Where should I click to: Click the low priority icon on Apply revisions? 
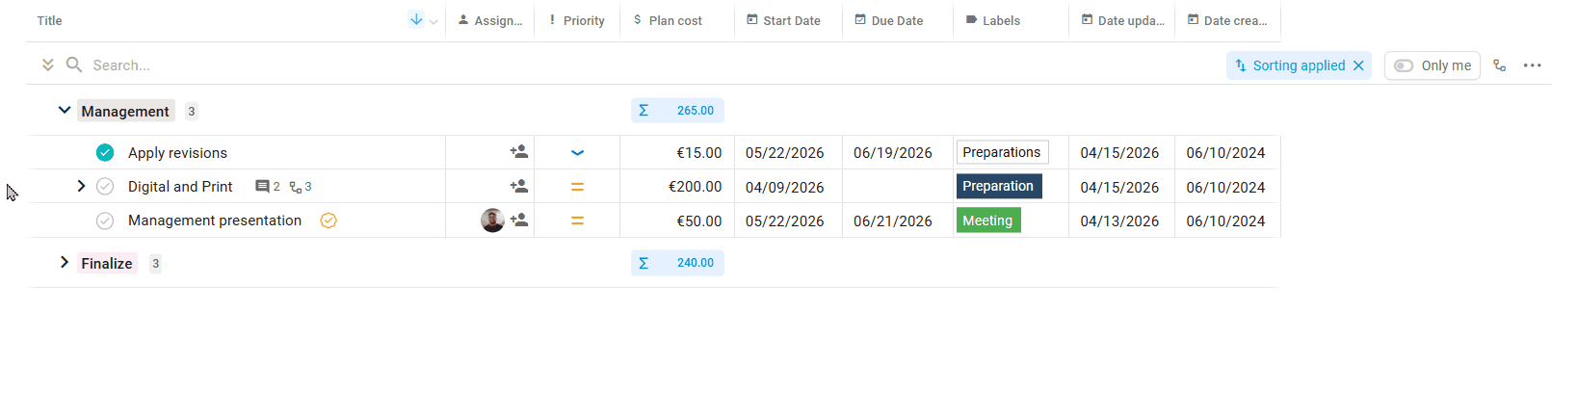pyautogui.click(x=577, y=152)
